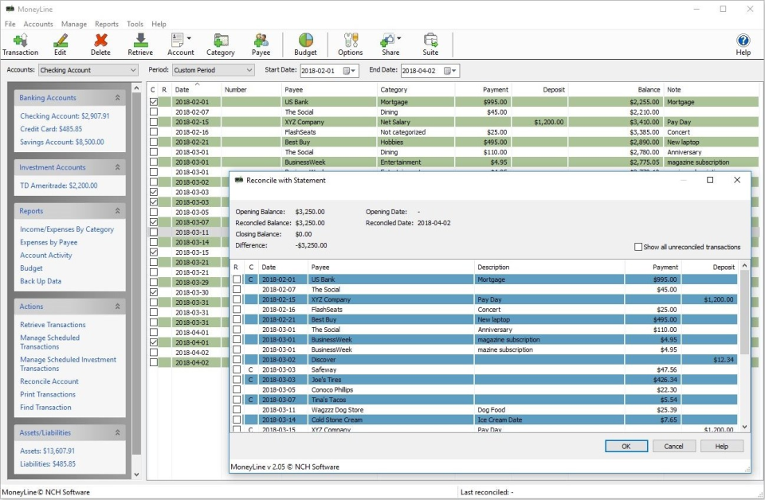
Task: Enable Show all unreconciled transactions
Action: [639, 246]
